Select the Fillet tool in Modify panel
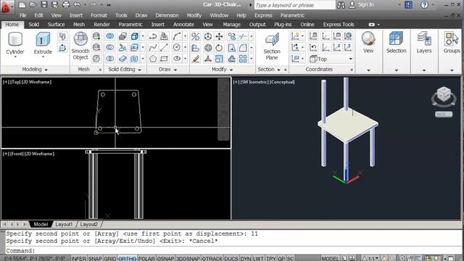 point(243,48)
